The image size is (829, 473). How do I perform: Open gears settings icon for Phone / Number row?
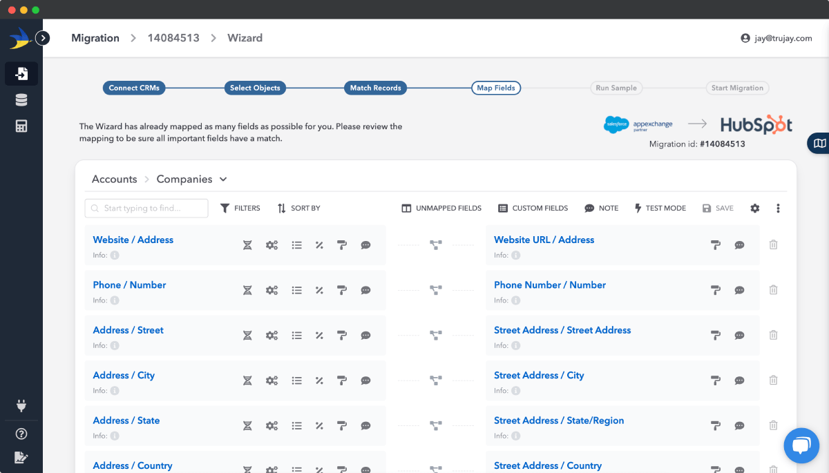[272, 290]
